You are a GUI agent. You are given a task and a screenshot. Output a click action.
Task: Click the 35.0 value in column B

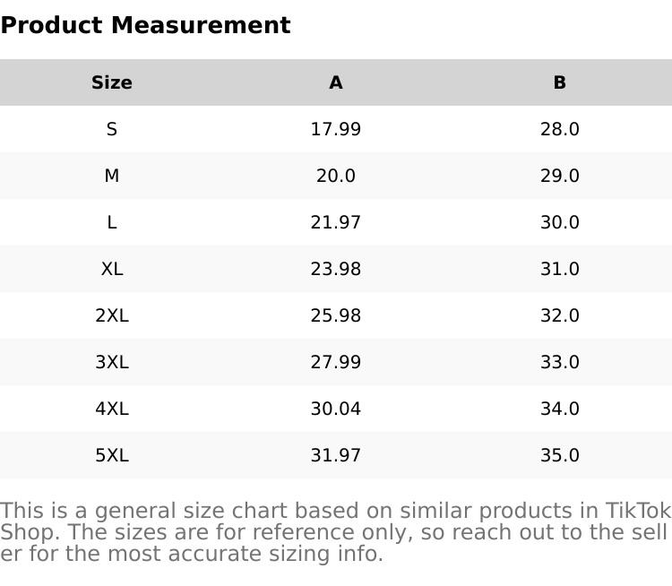(560, 455)
